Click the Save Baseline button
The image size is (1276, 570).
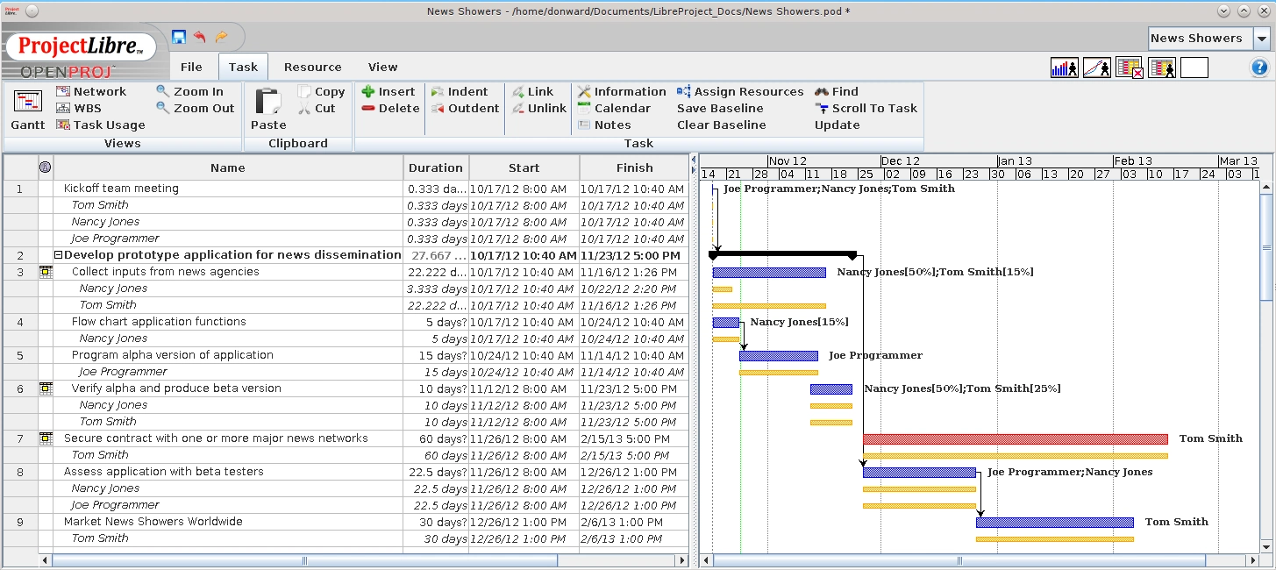pyautogui.click(x=720, y=108)
